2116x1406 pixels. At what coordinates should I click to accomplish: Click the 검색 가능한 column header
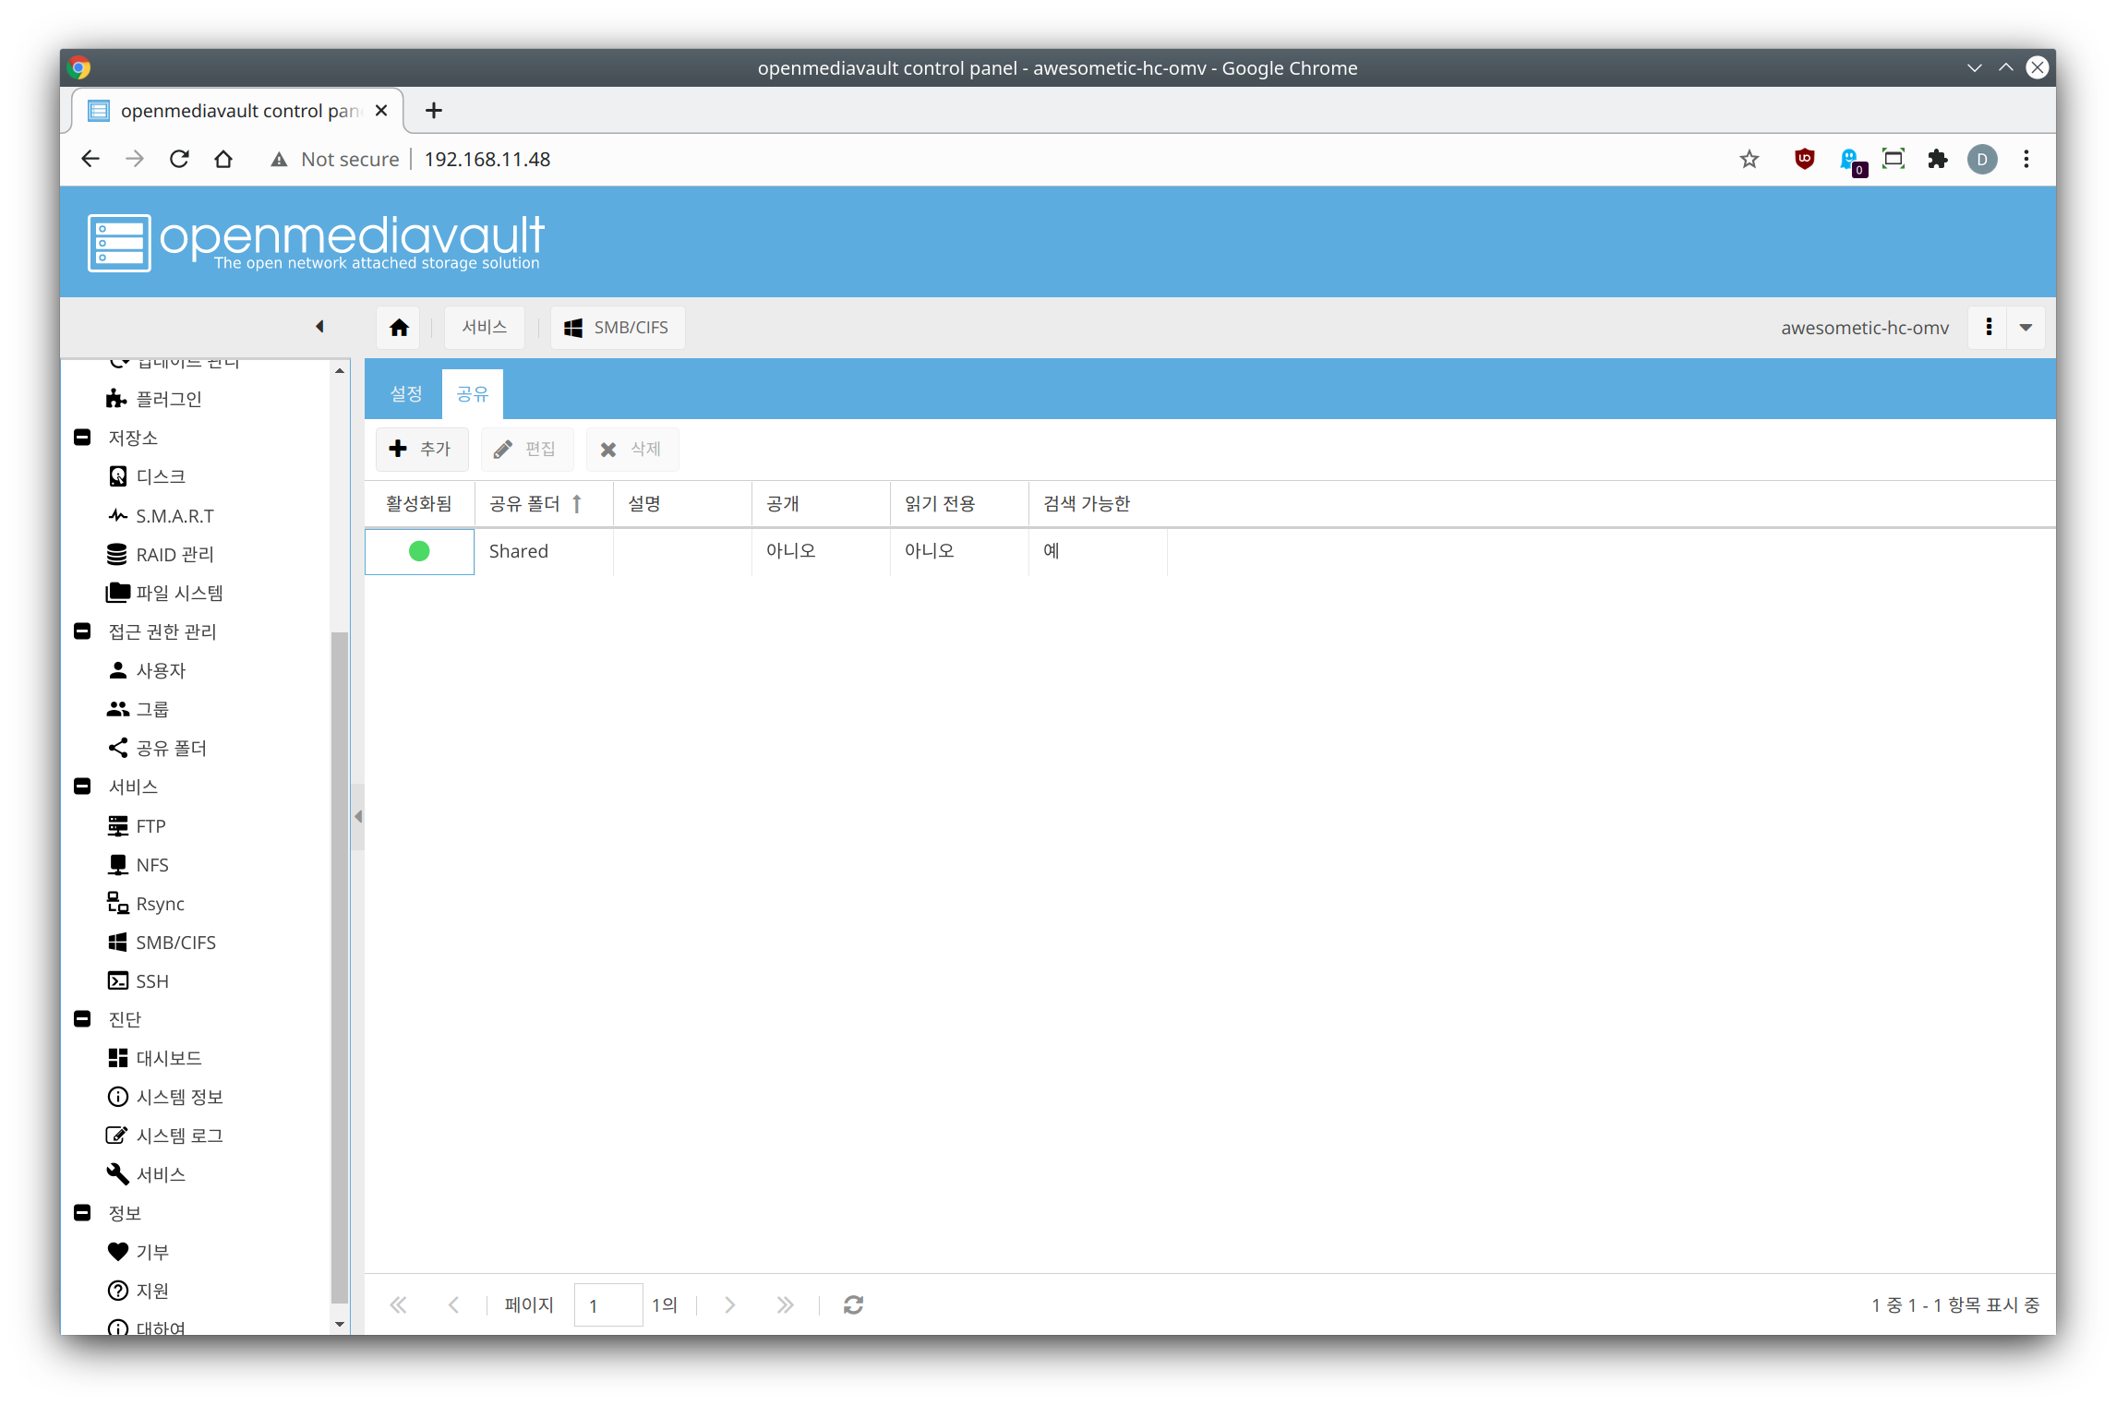(1098, 504)
